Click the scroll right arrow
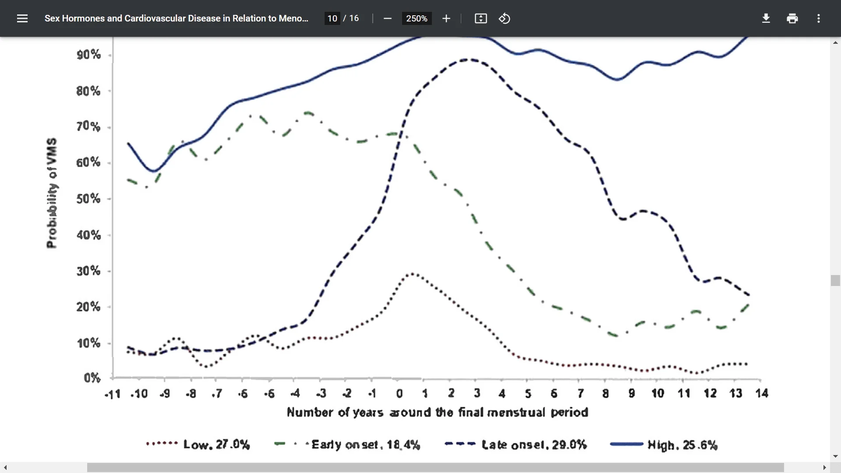841x473 pixels. (x=824, y=467)
